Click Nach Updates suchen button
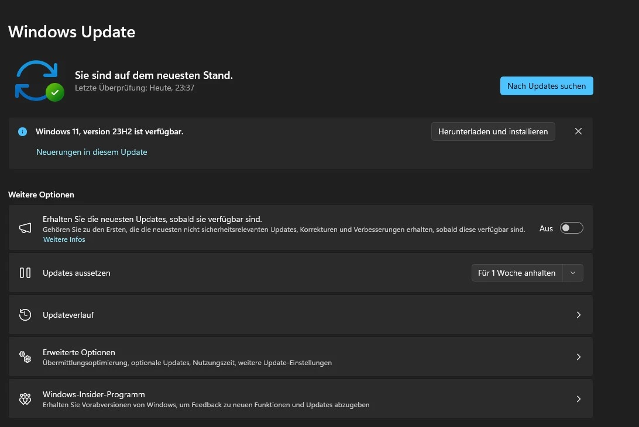The width and height of the screenshot is (639, 427). (x=547, y=86)
